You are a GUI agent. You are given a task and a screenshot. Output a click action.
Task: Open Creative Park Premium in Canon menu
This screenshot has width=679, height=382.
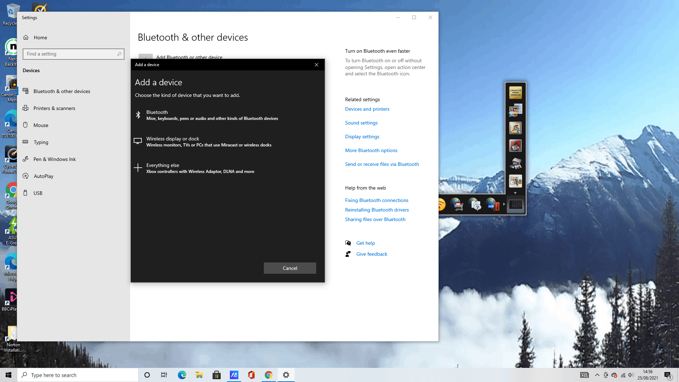click(516, 93)
